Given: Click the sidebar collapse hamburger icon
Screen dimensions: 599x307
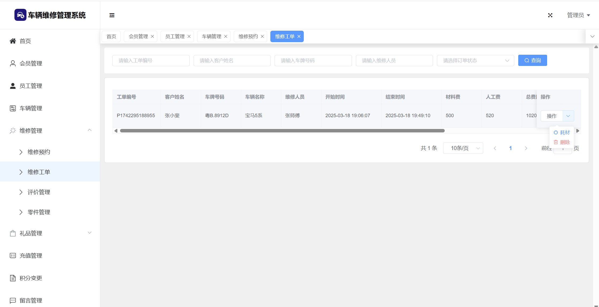Looking at the screenshot, I should pos(112,15).
